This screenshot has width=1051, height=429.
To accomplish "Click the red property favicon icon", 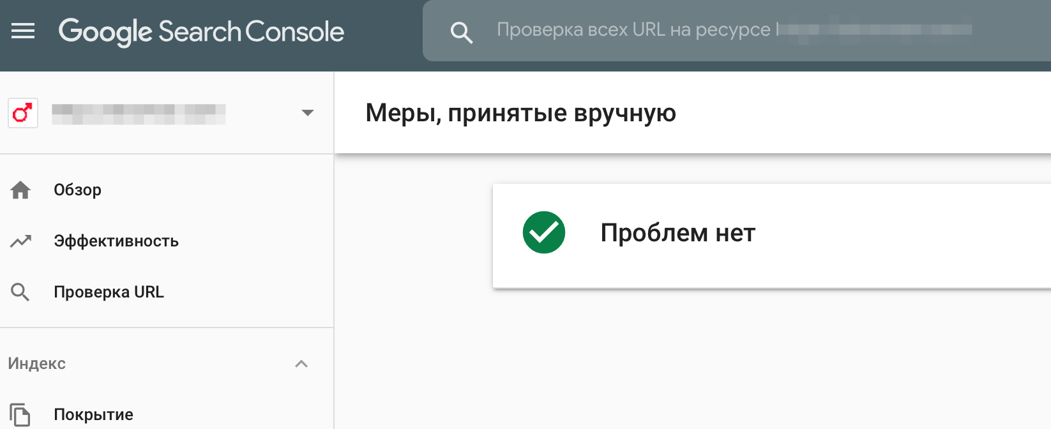I will click(x=23, y=113).
